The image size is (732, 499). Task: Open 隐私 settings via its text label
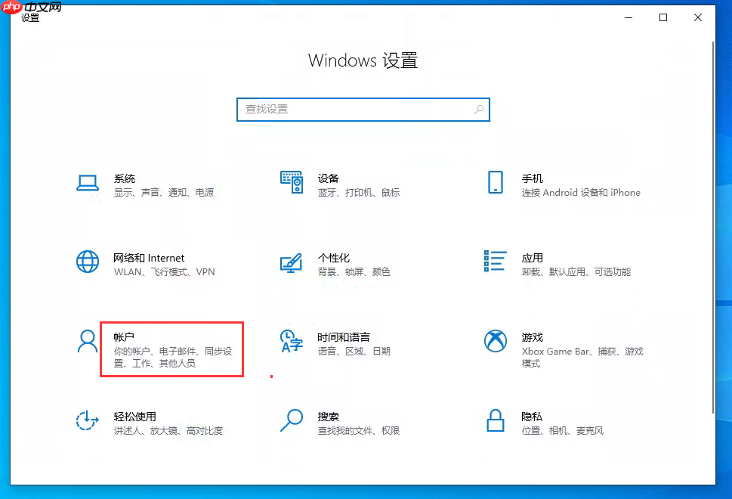[530, 416]
